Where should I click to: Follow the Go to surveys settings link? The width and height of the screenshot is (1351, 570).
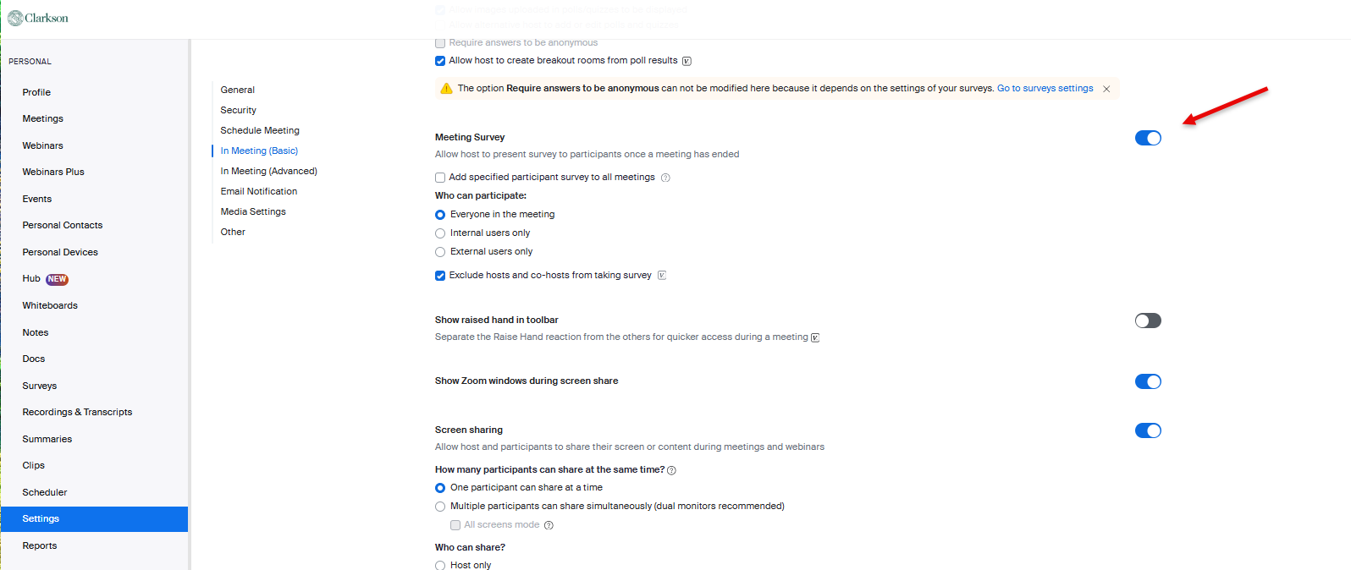point(1045,88)
